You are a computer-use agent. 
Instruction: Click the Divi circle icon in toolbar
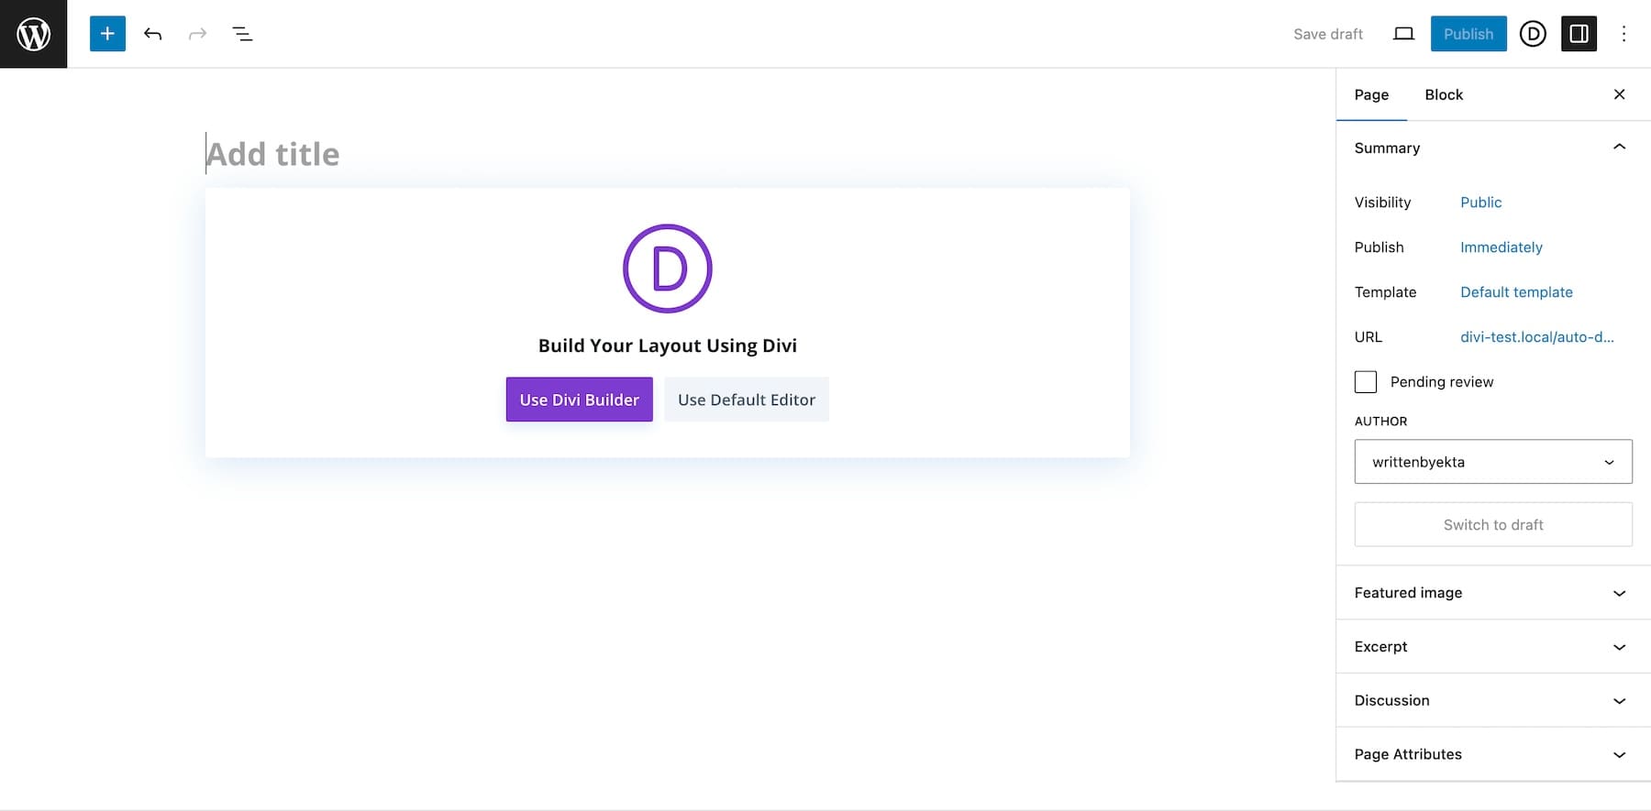[x=1533, y=34]
